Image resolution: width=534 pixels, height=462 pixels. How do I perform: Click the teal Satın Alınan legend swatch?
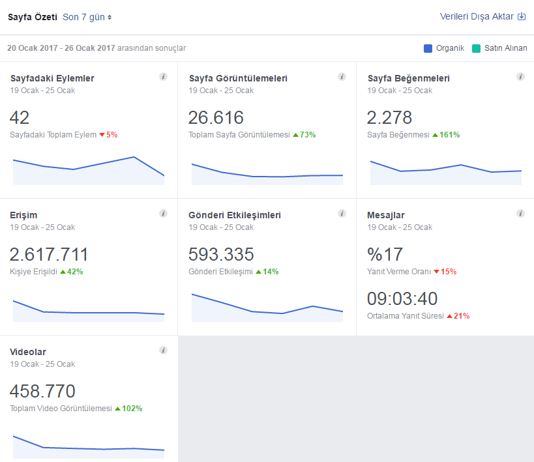click(476, 48)
